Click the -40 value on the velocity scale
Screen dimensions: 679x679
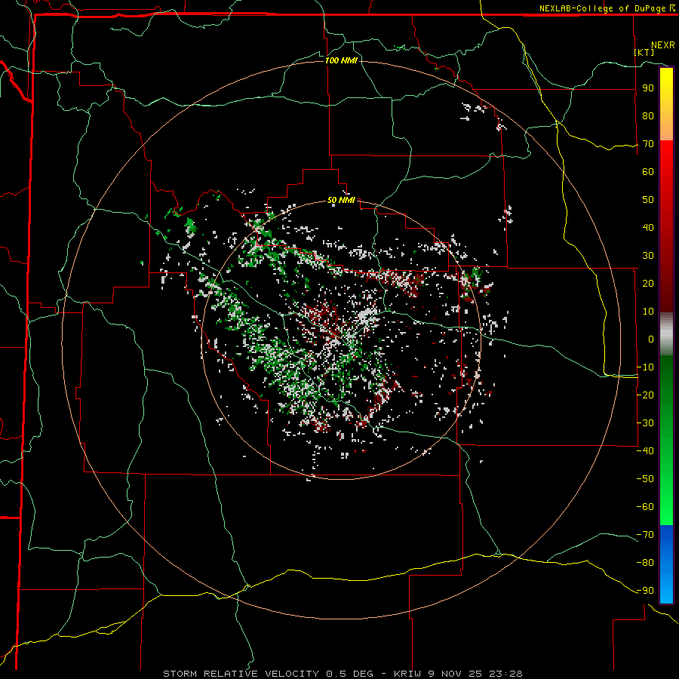click(x=645, y=451)
